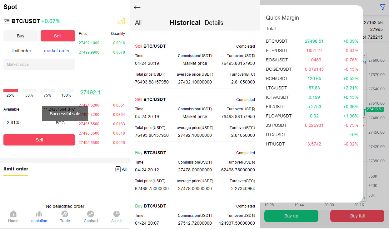389x229 pixels.
Task: Open the All orders list icon
Action: point(121,169)
